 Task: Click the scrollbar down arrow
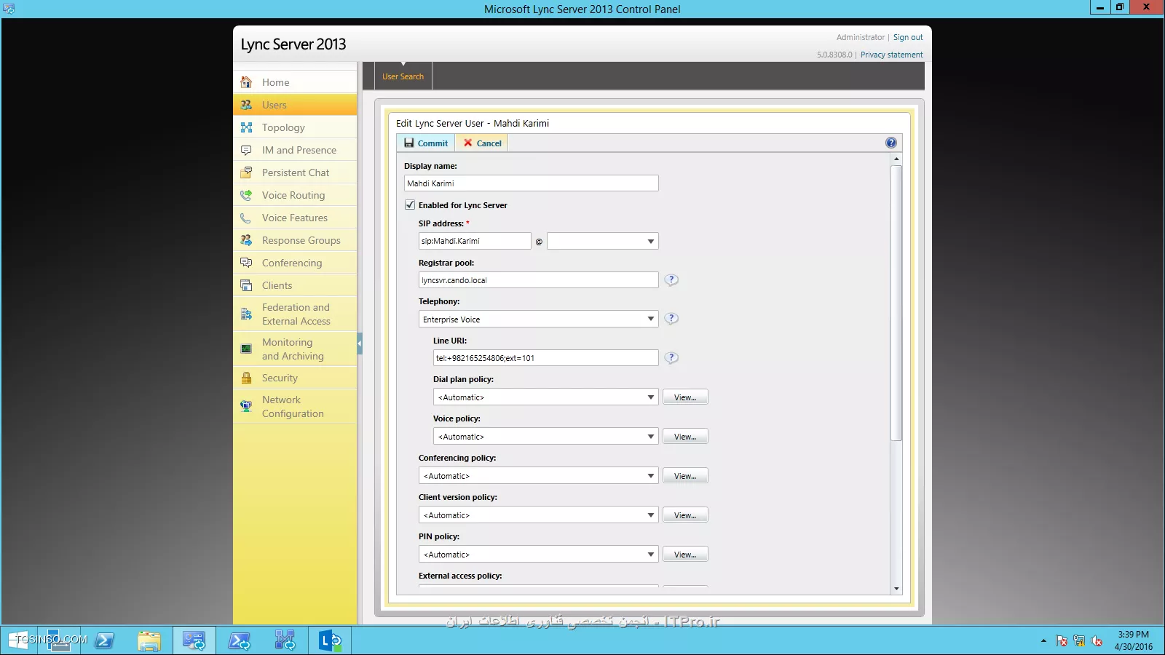pyautogui.click(x=896, y=589)
